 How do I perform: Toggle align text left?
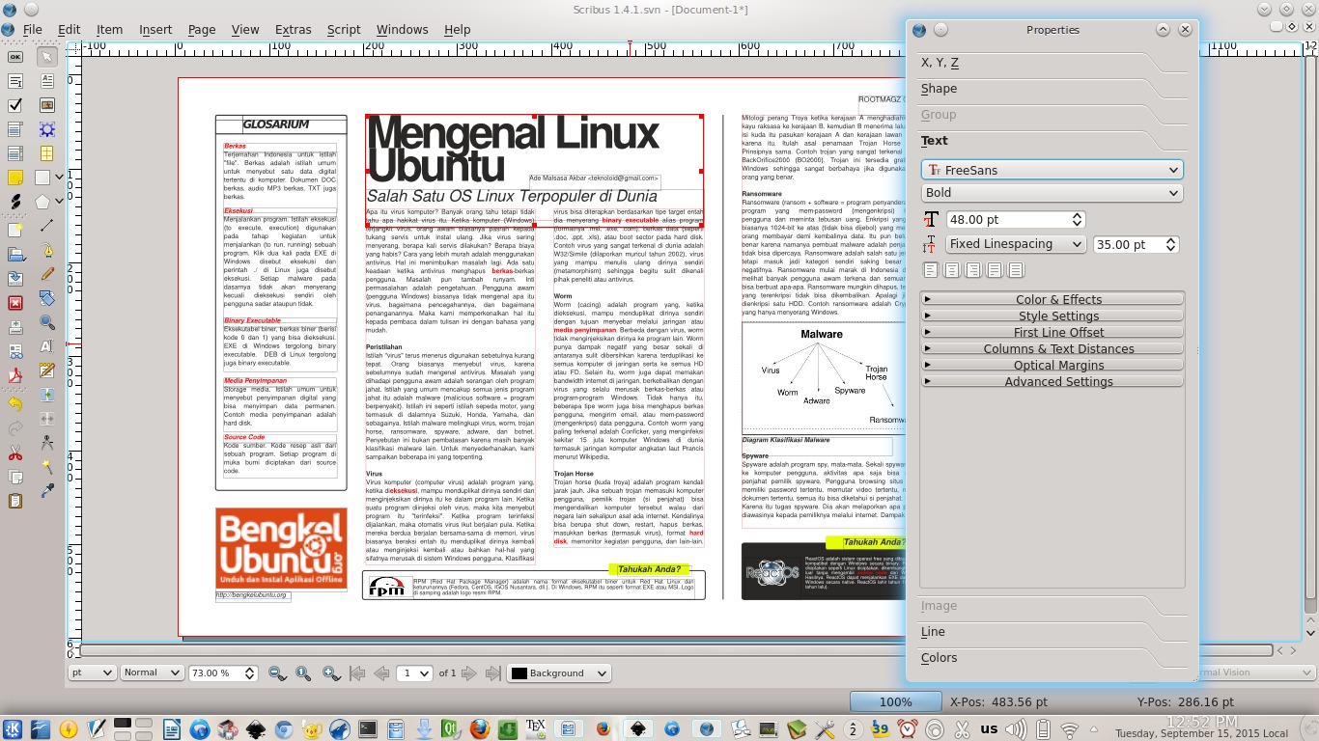(931, 270)
